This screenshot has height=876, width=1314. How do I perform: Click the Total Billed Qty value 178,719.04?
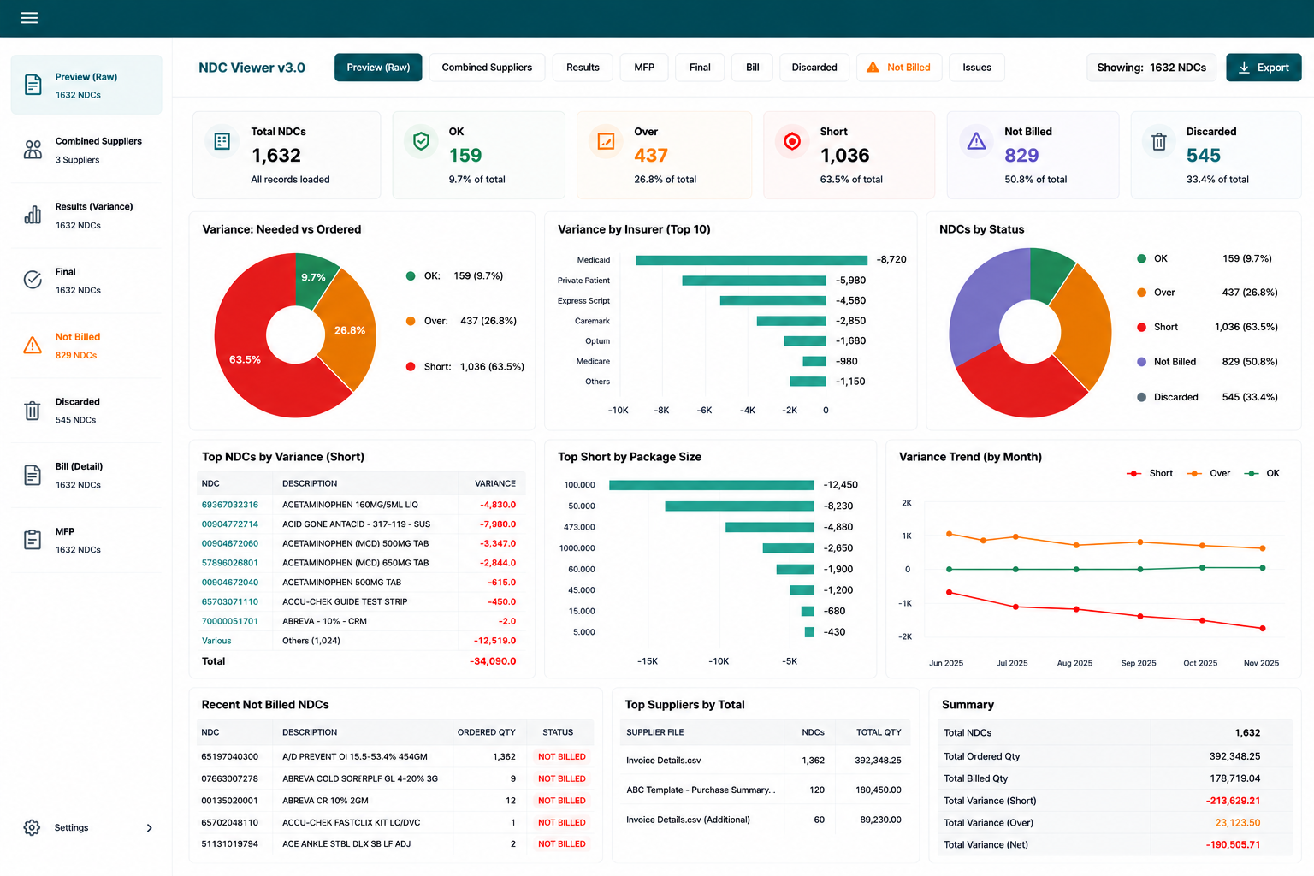pos(1234,778)
